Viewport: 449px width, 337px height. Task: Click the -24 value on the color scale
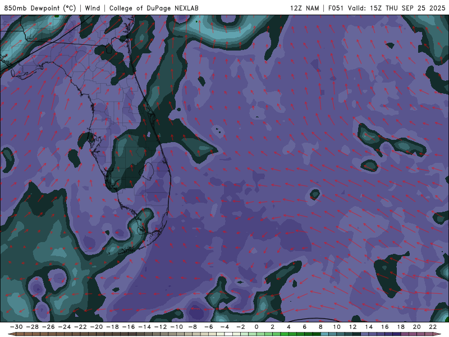click(x=65, y=327)
